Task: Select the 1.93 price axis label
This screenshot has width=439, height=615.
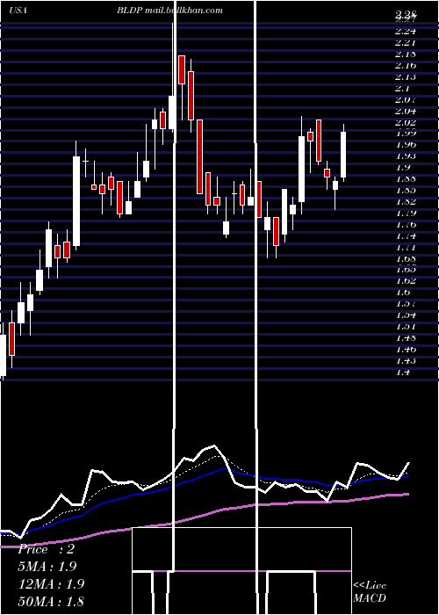Action: click(x=406, y=156)
